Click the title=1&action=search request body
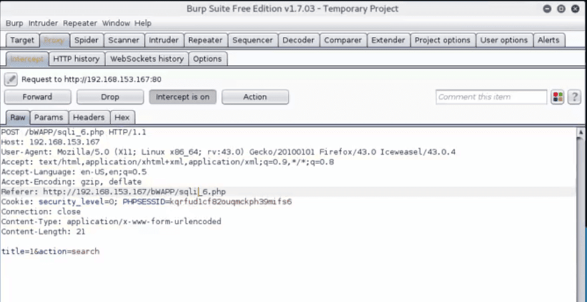This screenshot has width=587, height=302. point(50,251)
